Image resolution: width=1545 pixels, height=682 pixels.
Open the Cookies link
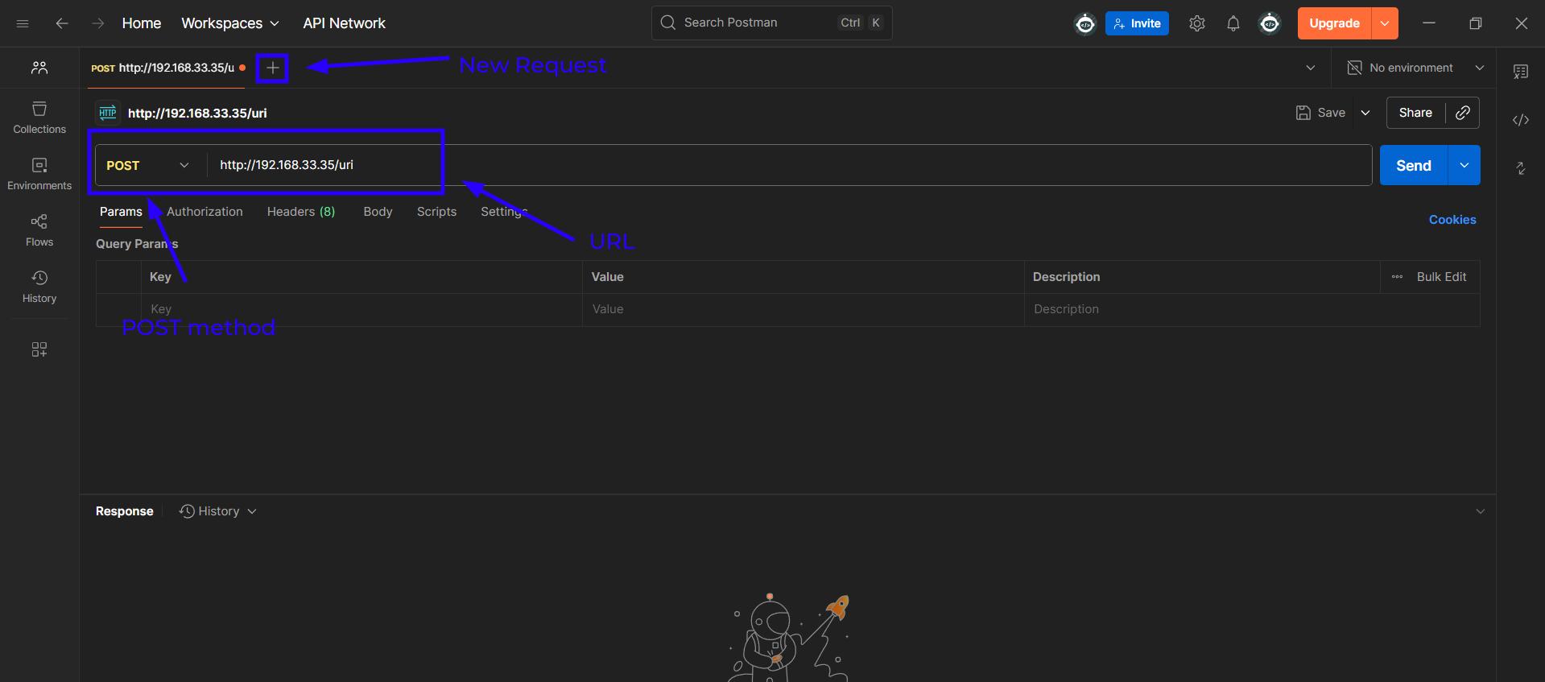pos(1452,220)
